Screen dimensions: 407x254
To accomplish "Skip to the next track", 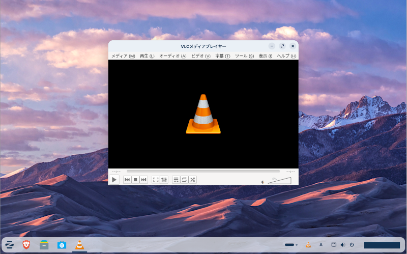I will point(143,180).
